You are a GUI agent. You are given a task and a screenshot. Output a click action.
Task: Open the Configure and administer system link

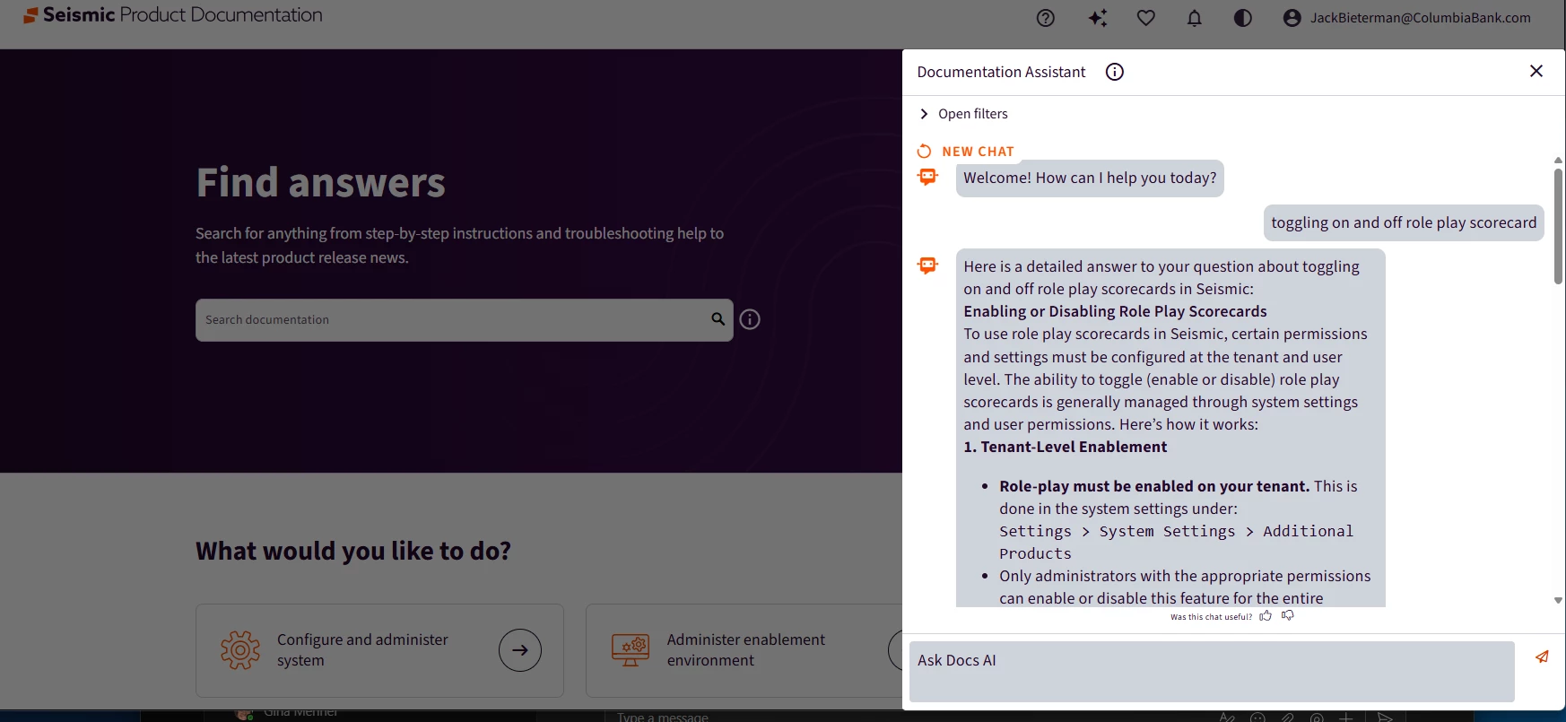362,650
